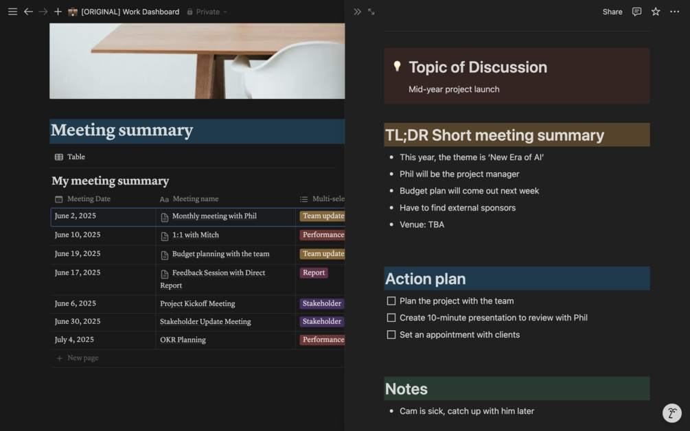Viewport: 690px width, 431px height.
Task: Click the new page plus icon in the top bar
Action: click(x=58, y=12)
